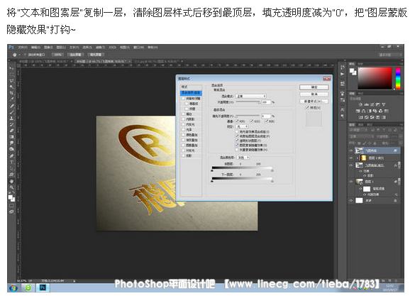Image resolution: width=415 pixels, height=296 pixels.
Task: Switch to Photoshop via taskbar icon
Action: (43, 287)
